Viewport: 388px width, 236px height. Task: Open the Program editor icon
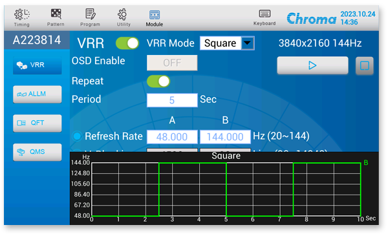[90, 17]
